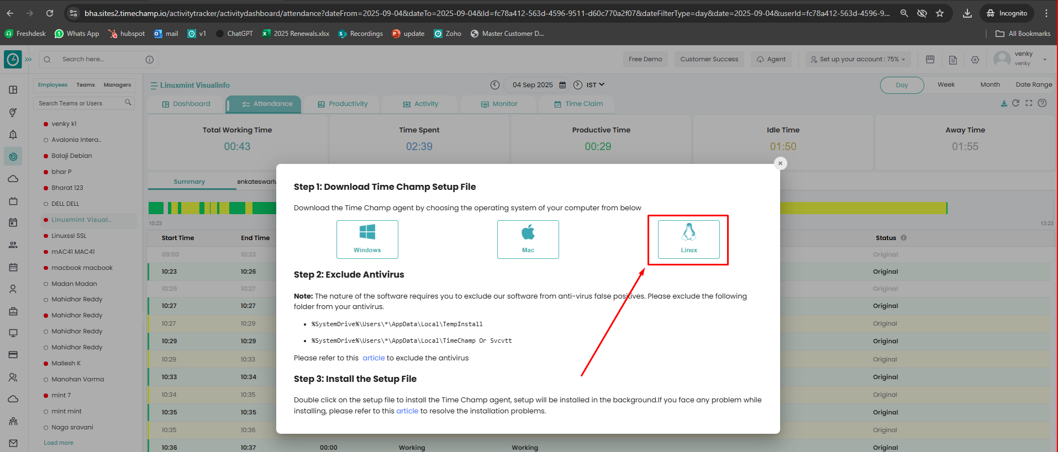Switch the date filter to Month
Viewport: 1058px width, 452px height.
(990, 85)
